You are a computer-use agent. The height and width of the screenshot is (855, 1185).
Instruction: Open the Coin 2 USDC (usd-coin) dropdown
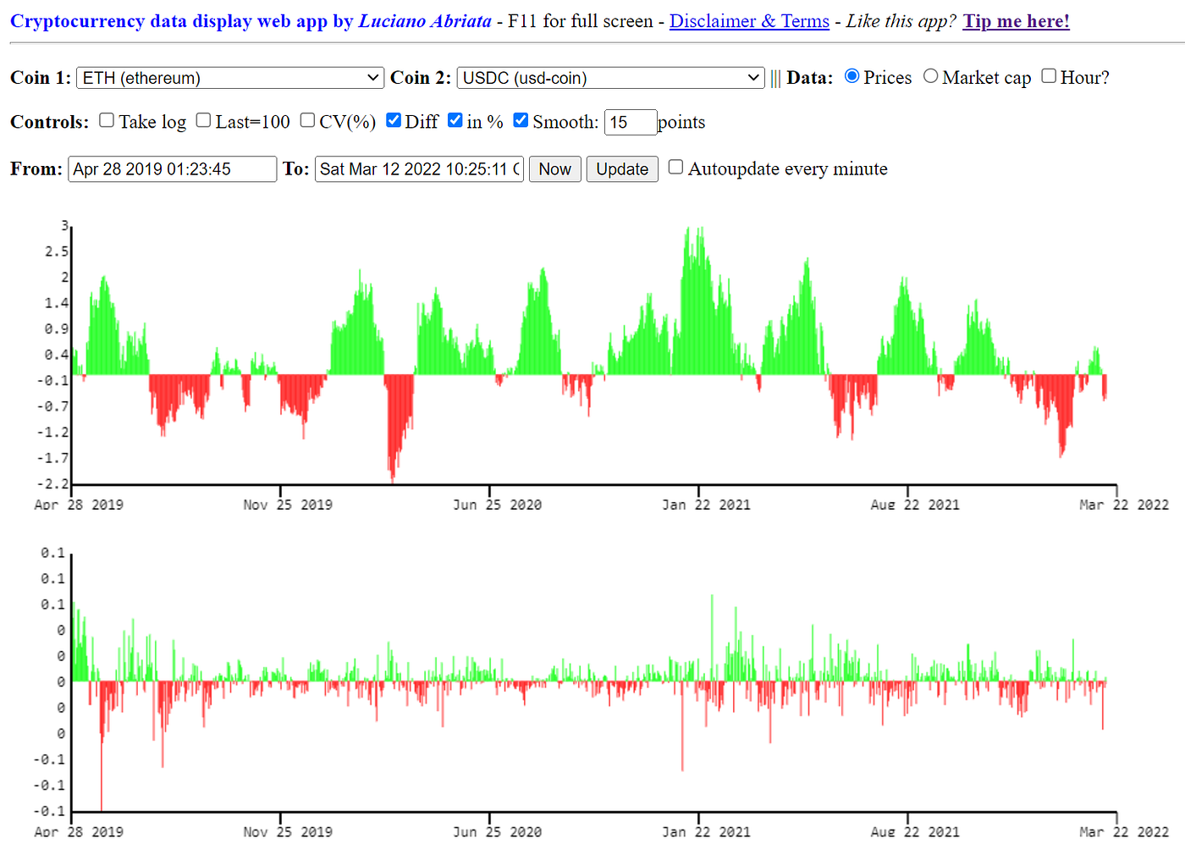pyautogui.click(x=609, y=77)
